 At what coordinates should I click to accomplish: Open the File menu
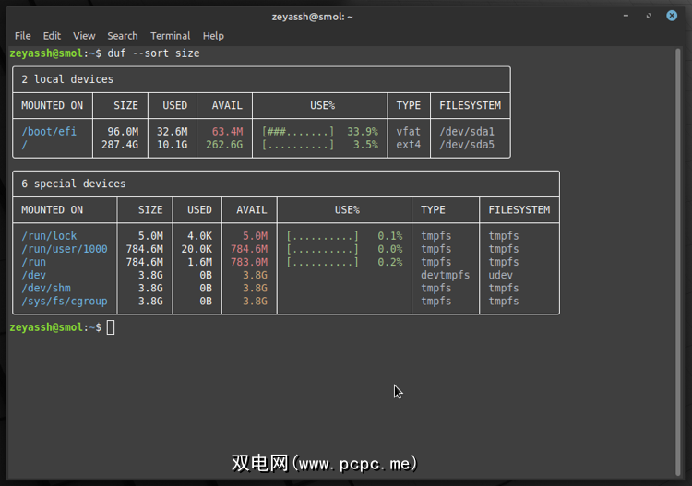tap(23, 36)
